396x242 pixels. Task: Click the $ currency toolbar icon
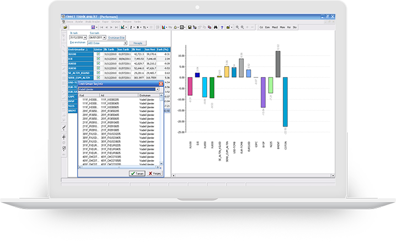138,27
